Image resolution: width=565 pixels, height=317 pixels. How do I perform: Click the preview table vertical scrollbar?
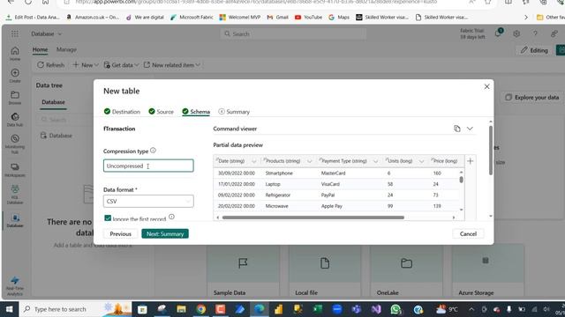461,180
